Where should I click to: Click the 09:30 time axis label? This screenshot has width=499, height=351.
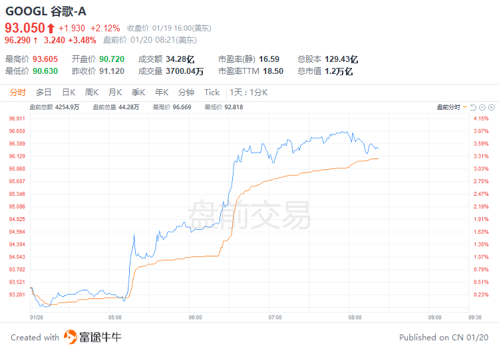click(475, 318)
